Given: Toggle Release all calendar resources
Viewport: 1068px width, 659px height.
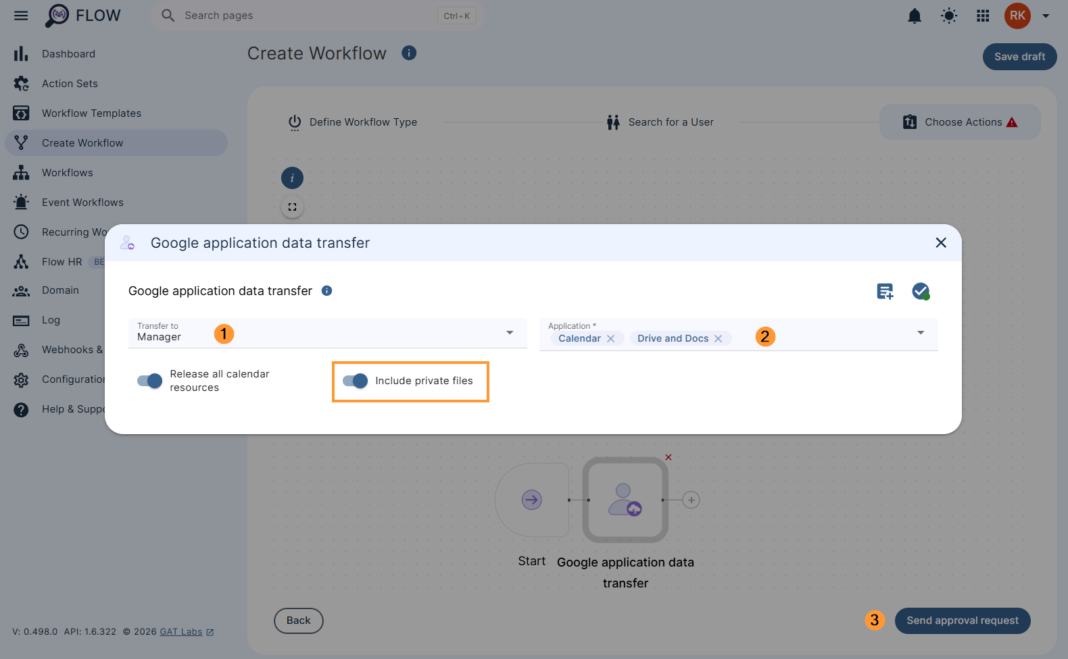Looking at the screenshot, I should (x=149, y=381).
